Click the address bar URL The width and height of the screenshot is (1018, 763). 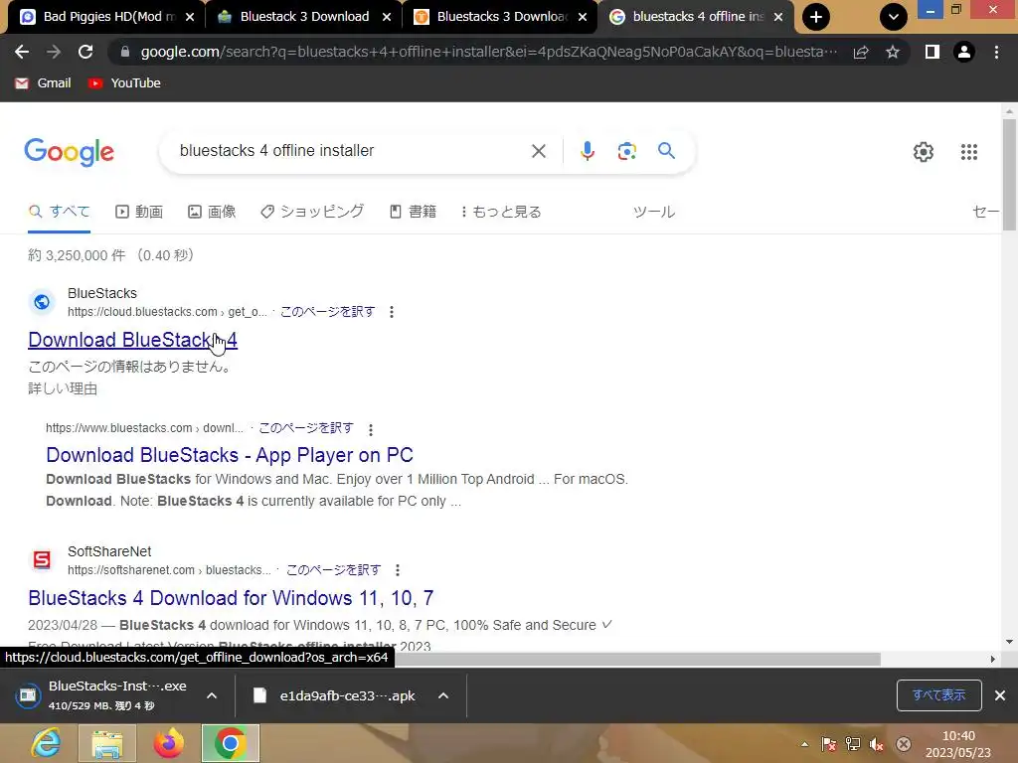click(x=488, y=52)
